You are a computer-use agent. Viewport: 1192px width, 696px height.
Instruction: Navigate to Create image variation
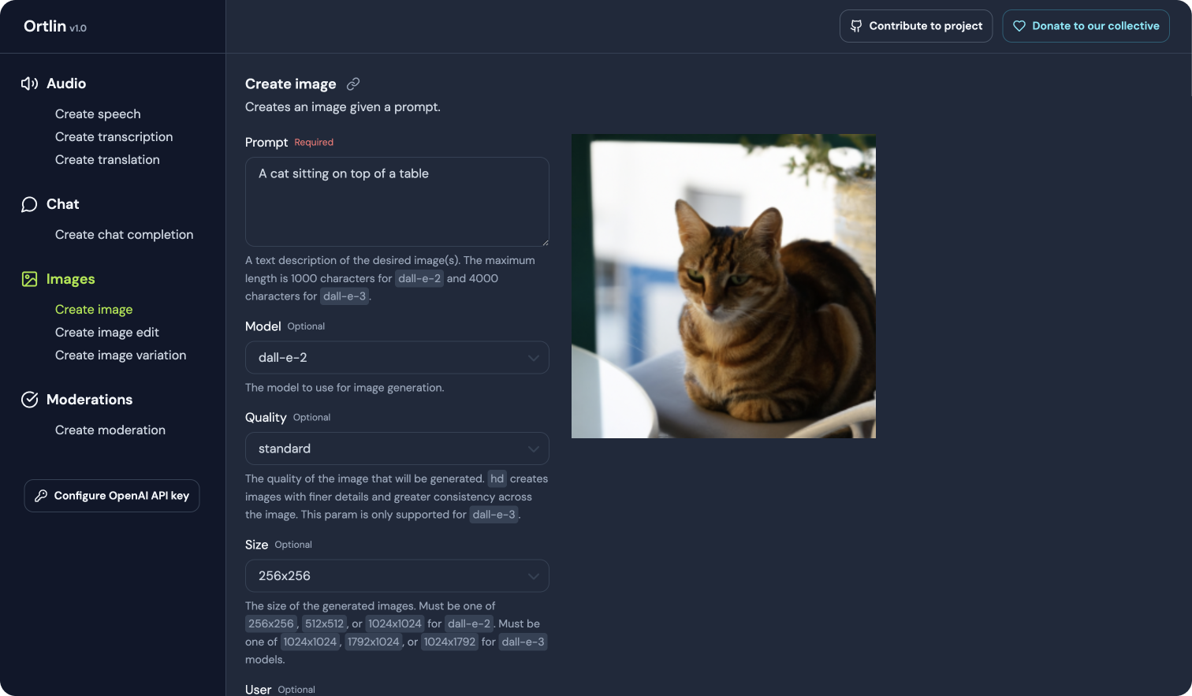121,355
